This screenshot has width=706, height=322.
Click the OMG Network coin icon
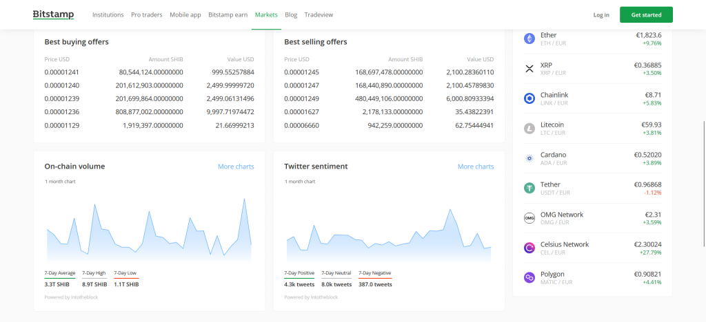529,218
